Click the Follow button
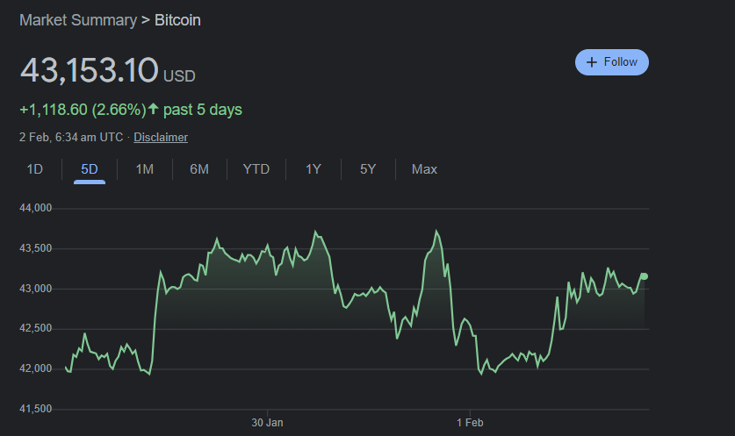This screenshot has width=735, height=436. point(612,62)
